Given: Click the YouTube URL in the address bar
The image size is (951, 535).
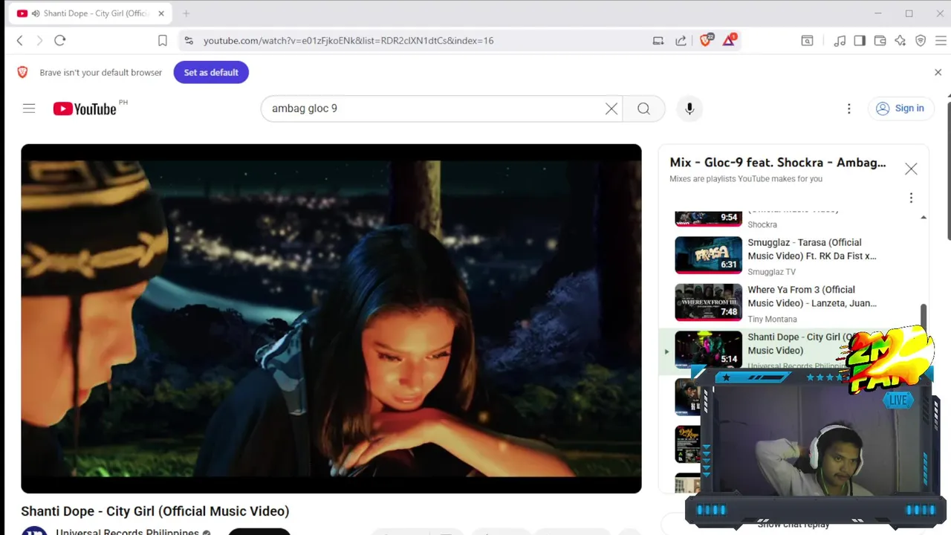Looking at the screenshot, I should (348, 41).
